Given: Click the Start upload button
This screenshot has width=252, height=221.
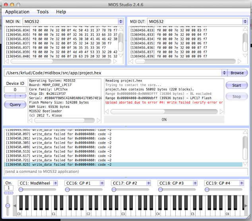Looking at the screenshot, I should [x=236, y=85].
